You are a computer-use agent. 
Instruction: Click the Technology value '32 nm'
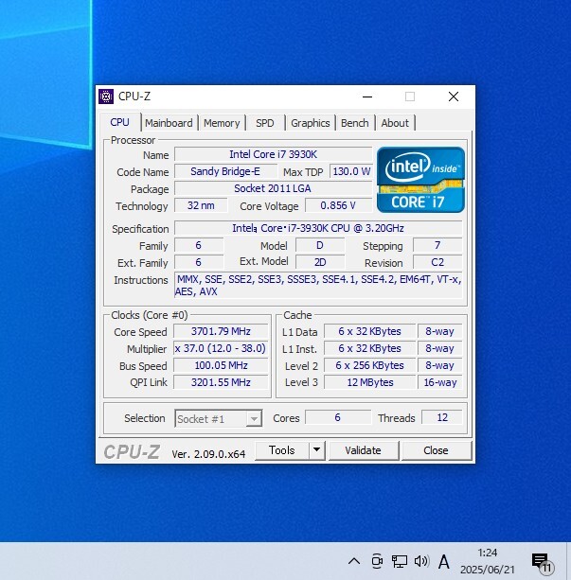[201, 205]
